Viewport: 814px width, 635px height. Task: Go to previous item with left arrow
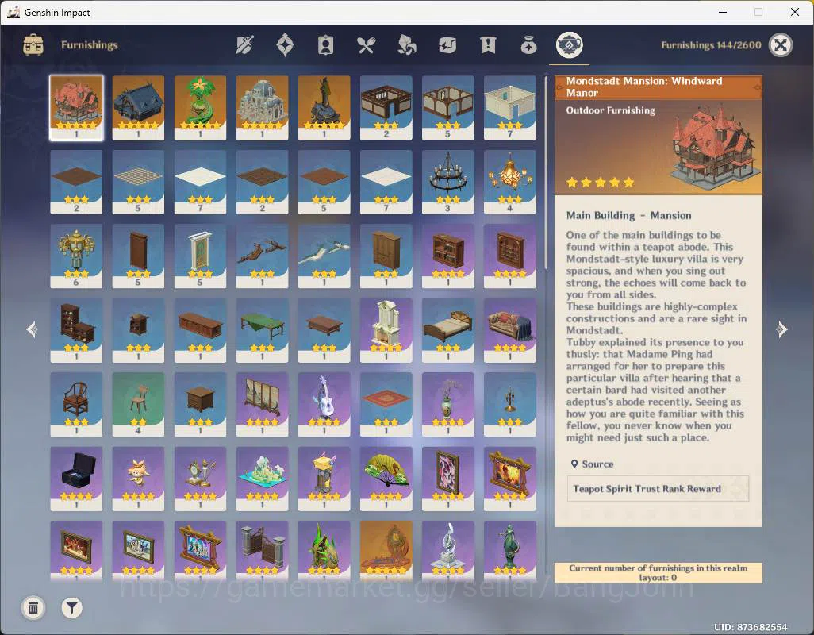(x=33, y=329)
